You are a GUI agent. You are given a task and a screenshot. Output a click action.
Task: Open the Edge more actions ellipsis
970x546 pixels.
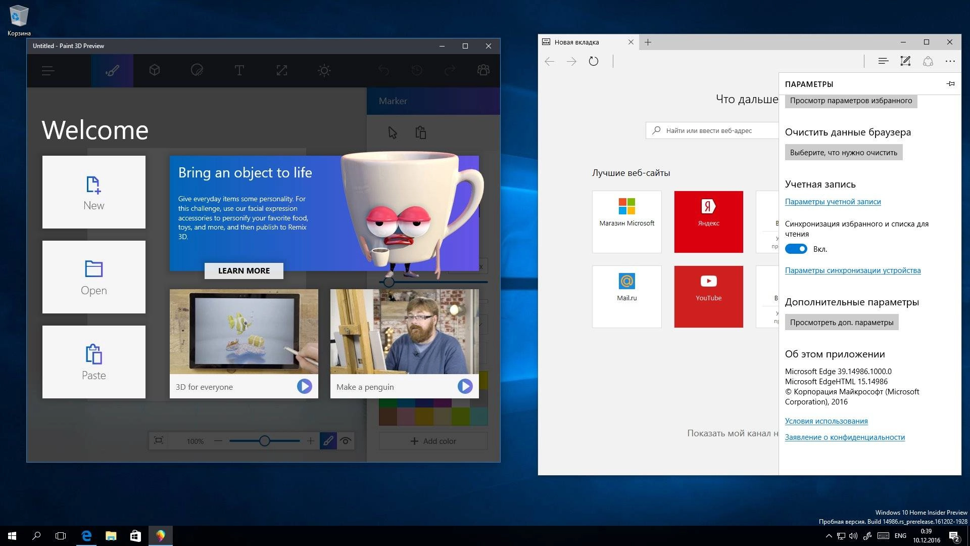pos(950,61)
